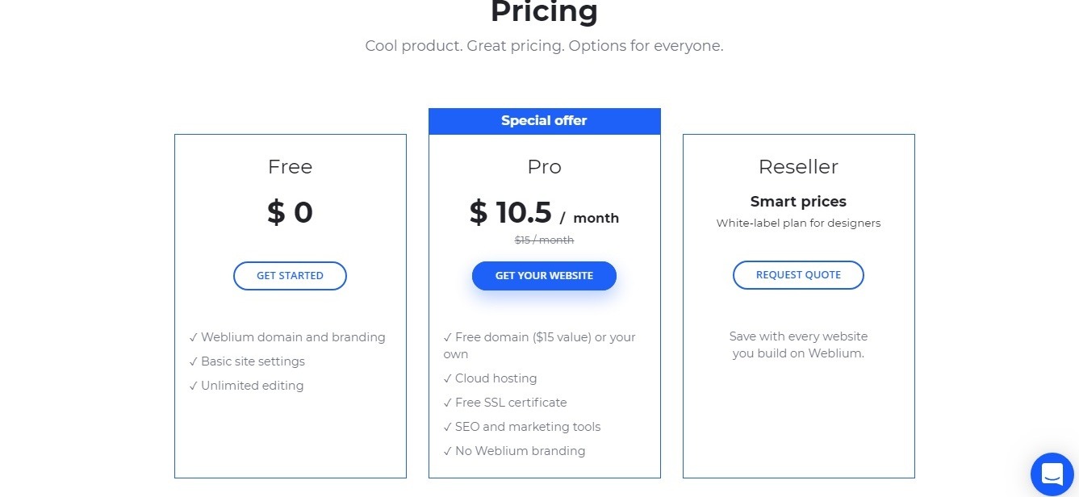
Task: Click the Pro plan title
Action: coord(544,167)
